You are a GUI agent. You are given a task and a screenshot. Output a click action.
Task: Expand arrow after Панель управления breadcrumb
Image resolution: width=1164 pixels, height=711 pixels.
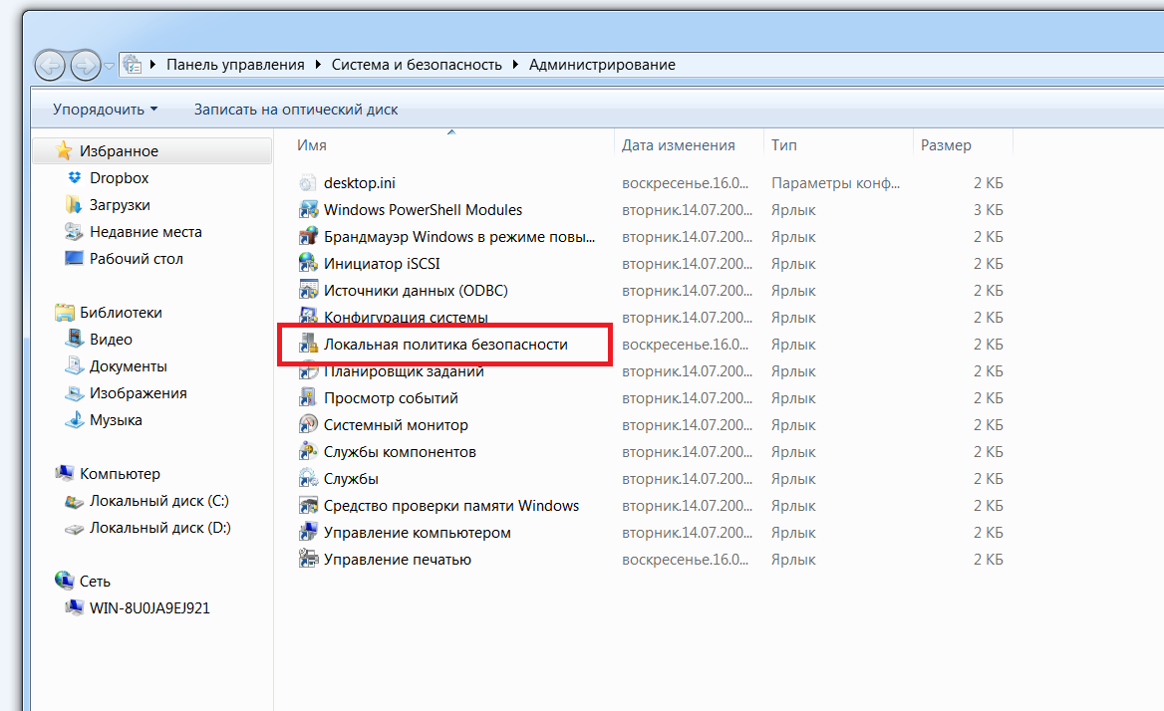point(318,65)
